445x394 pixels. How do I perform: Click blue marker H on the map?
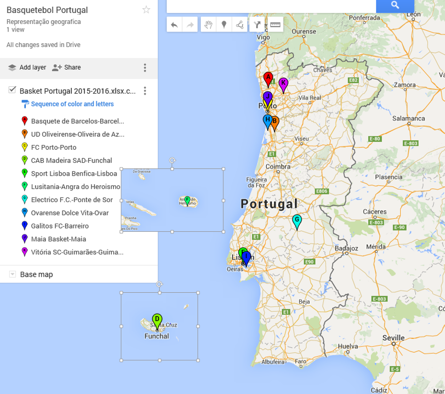[x=267, y=120]
